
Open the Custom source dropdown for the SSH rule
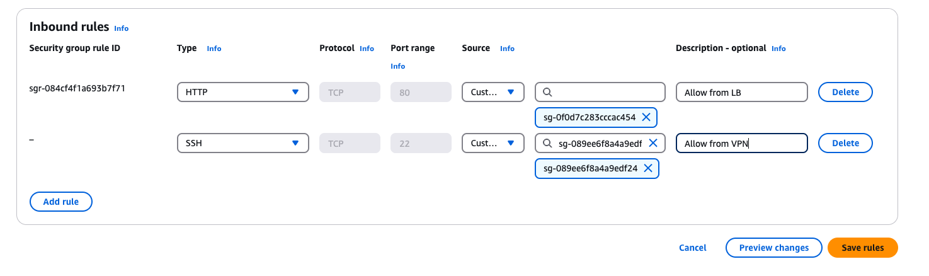[493, 143]
